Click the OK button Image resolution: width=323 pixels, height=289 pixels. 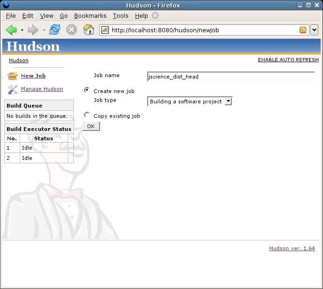point(91,126)
